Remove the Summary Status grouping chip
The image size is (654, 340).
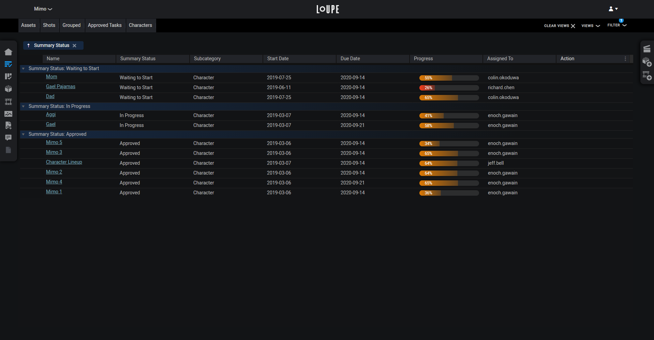[74, 46]
